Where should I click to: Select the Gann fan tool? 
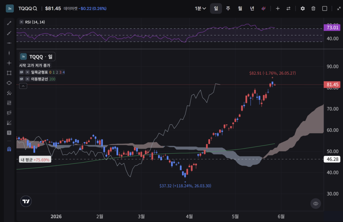(9, 123)
